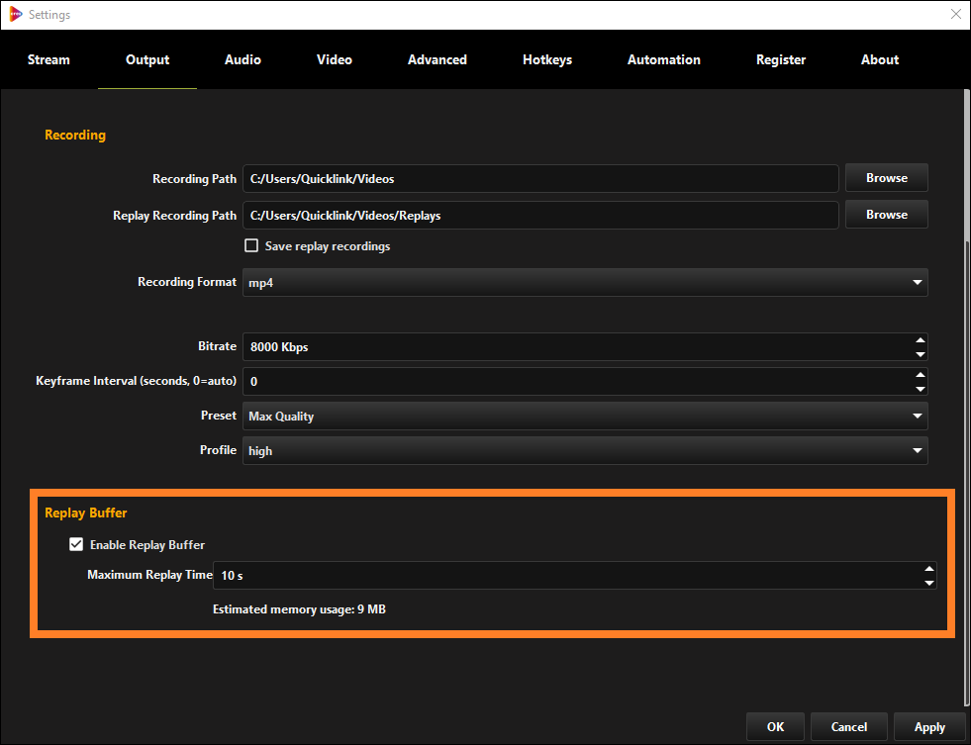
Task: Click Apply to save changes
Action: (x=928, y=726)
